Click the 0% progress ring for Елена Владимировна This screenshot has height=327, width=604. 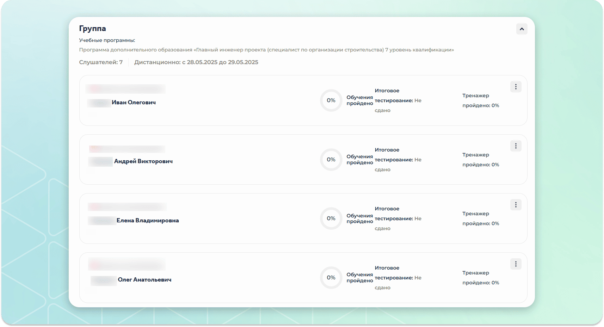point(331,218)
